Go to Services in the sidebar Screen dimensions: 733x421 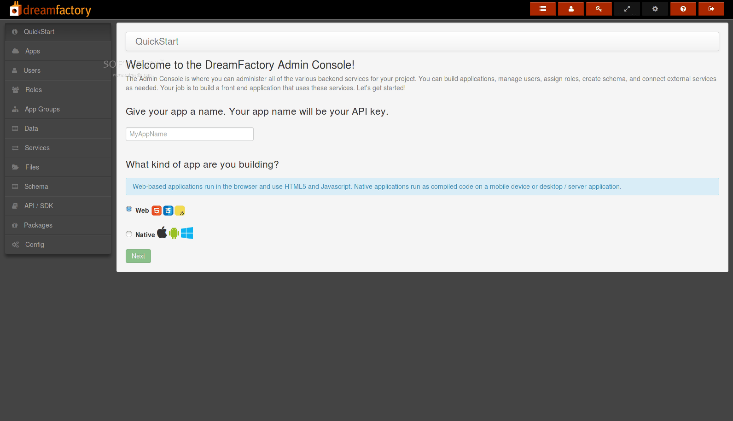[58, 148]
